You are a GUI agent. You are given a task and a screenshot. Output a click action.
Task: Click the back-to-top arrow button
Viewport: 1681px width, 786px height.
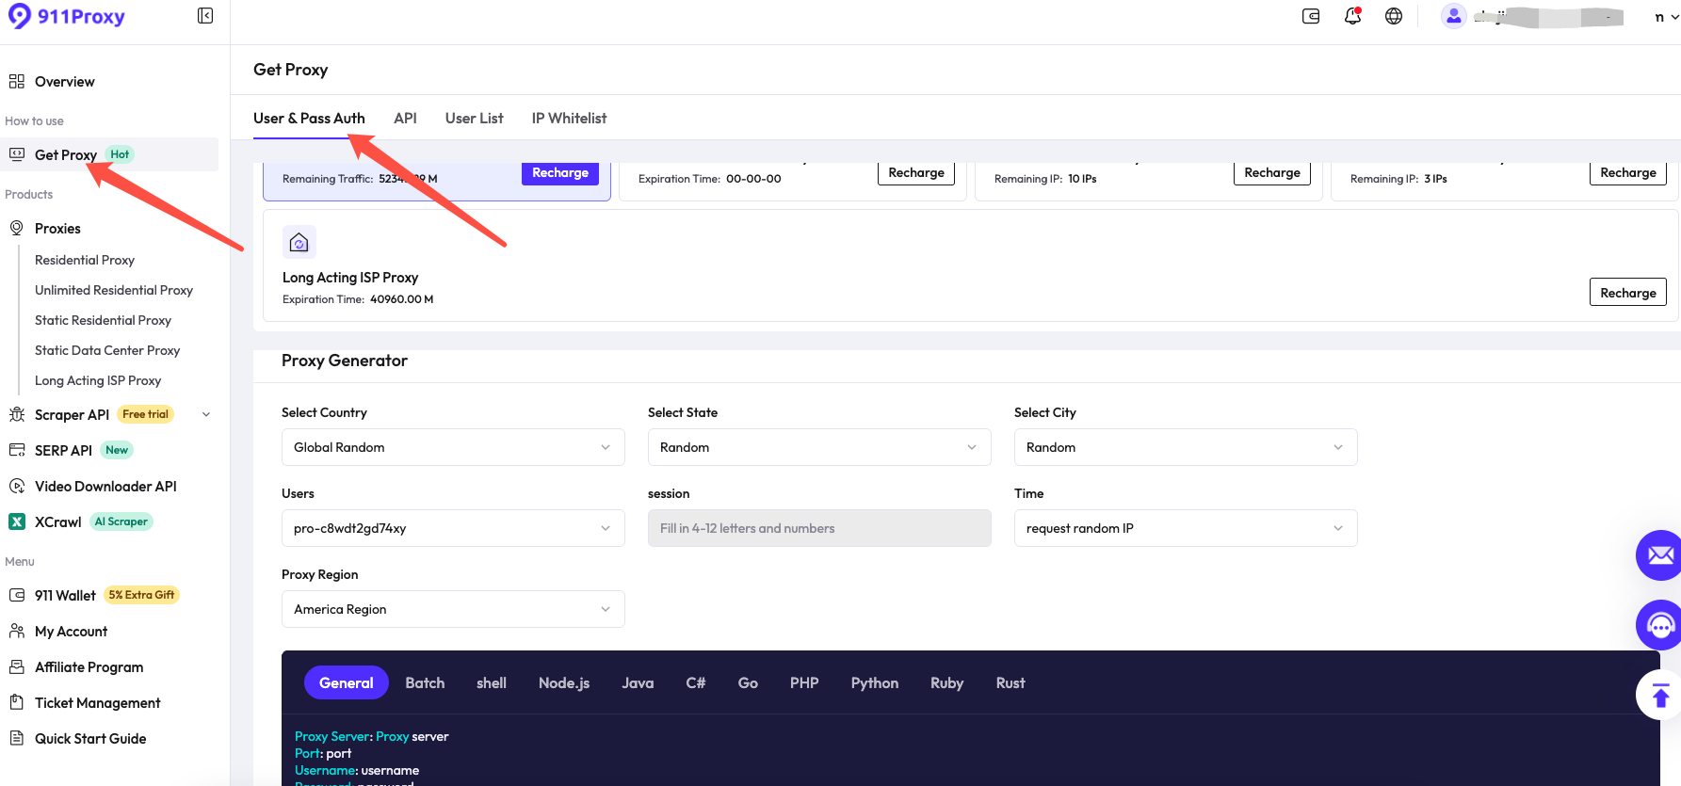tap(1659, 696)
